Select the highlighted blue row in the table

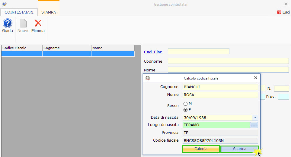pyautogui.click(x=68, y=54)
